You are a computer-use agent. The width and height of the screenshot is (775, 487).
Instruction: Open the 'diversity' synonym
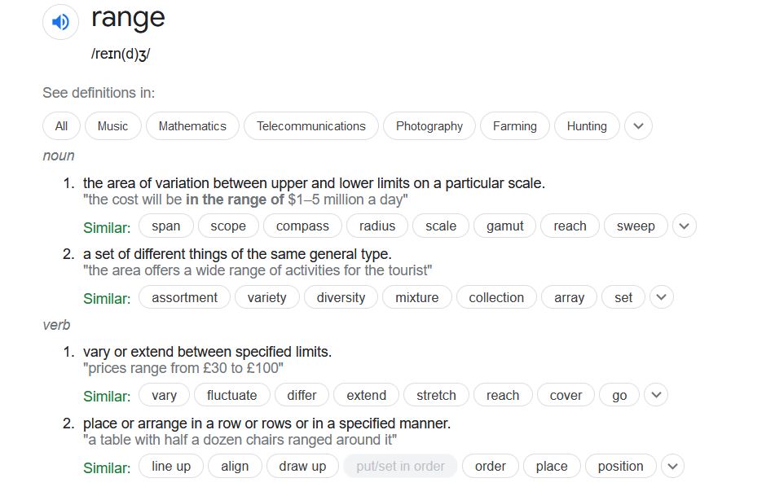tap(341, 297)
